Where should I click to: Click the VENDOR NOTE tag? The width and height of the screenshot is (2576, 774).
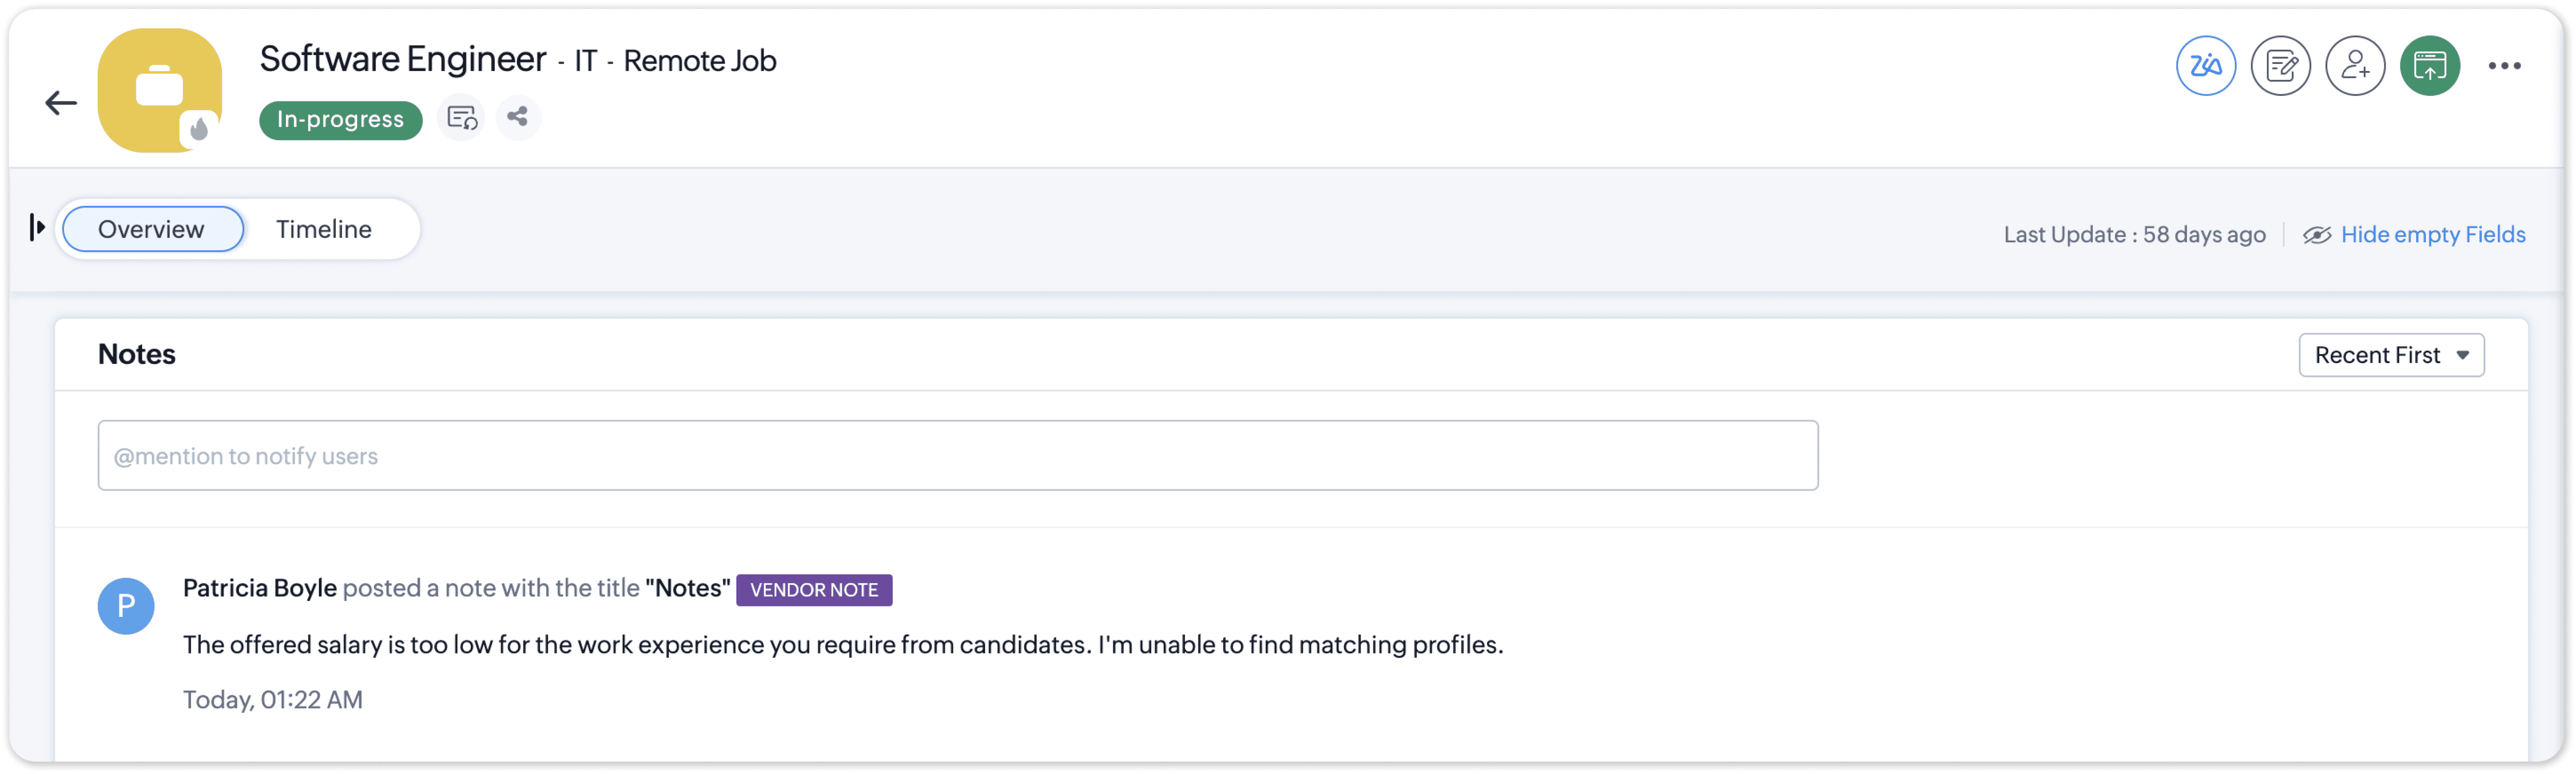[x=814, y=590]
